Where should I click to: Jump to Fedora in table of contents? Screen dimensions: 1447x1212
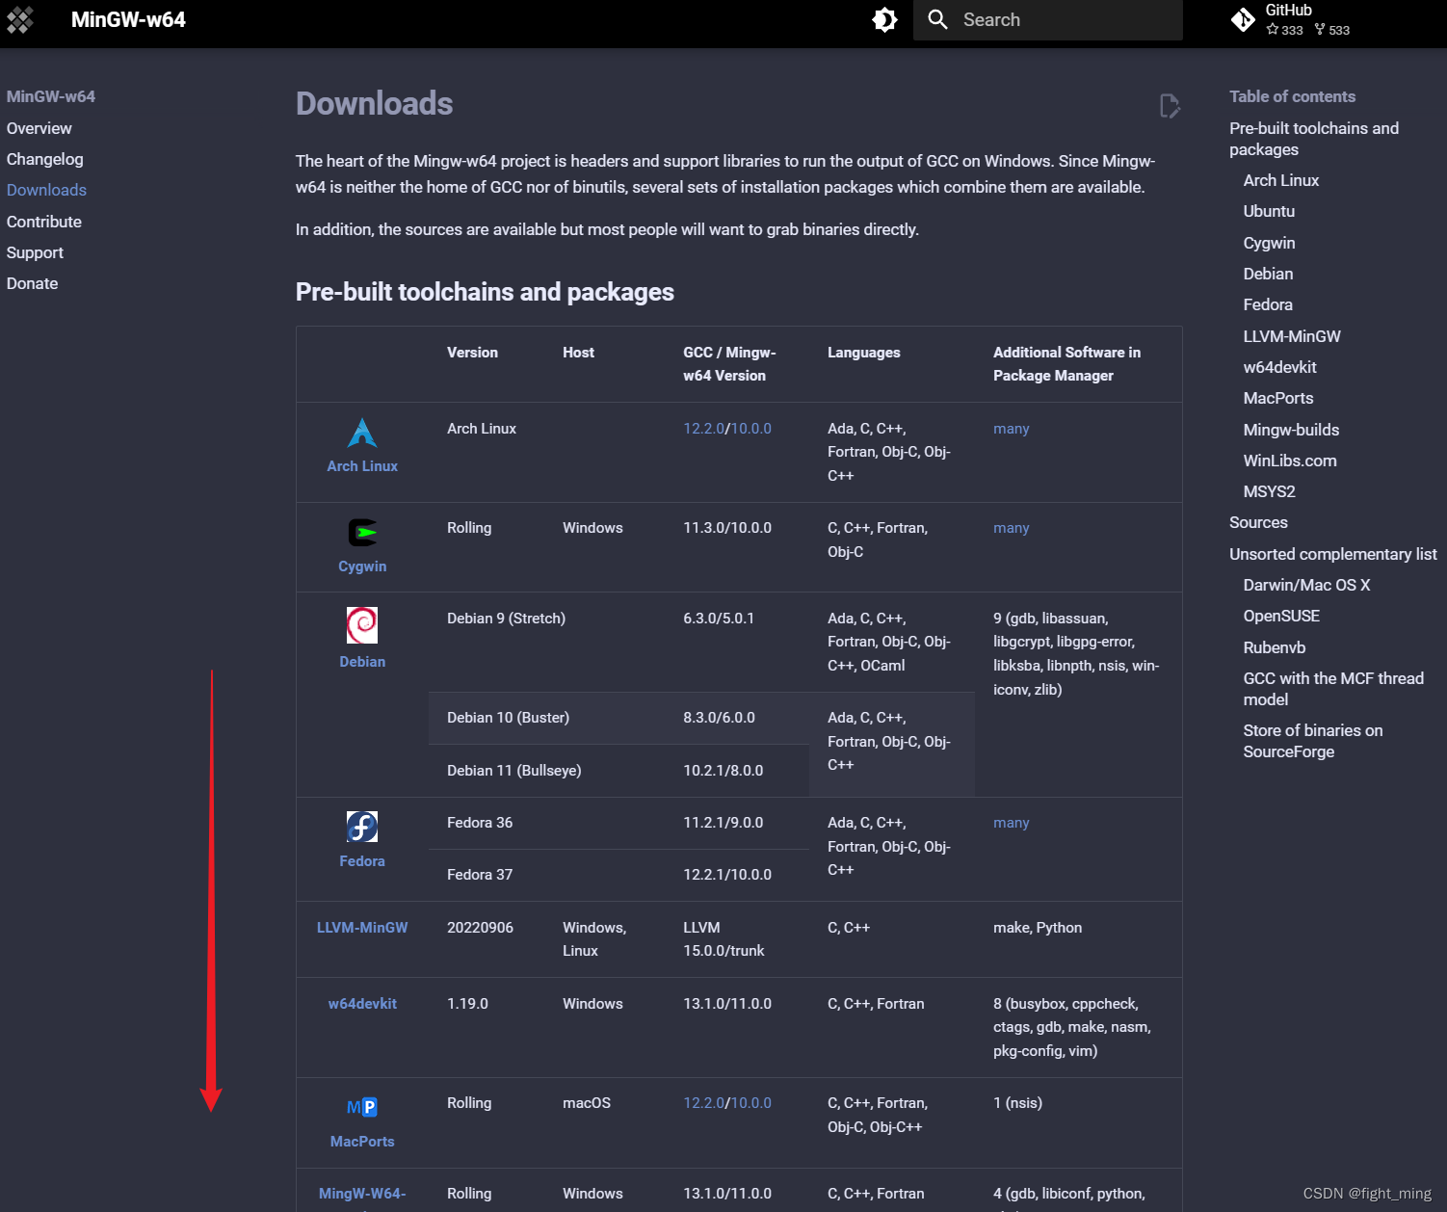tap(1268, 304)
